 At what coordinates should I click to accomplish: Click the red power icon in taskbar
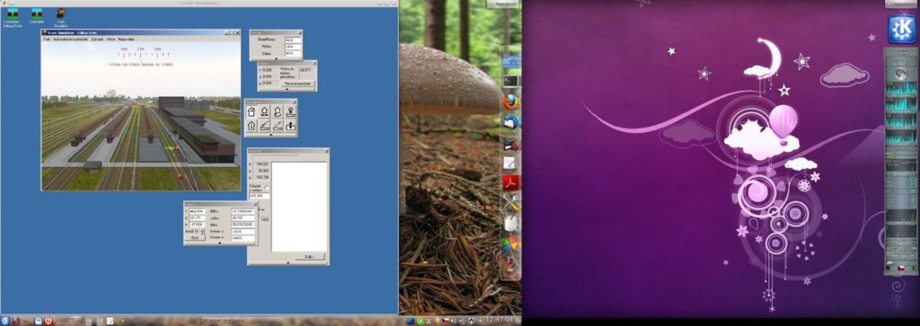tap(49, 322)
